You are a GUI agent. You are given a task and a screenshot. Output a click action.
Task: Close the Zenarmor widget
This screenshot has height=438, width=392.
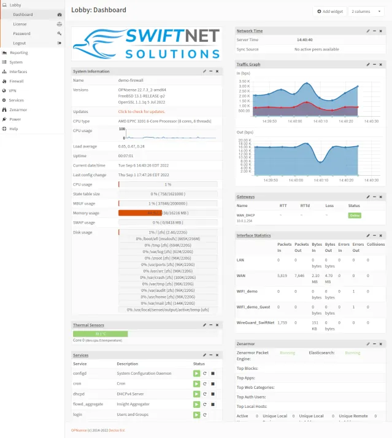point(380,344)
